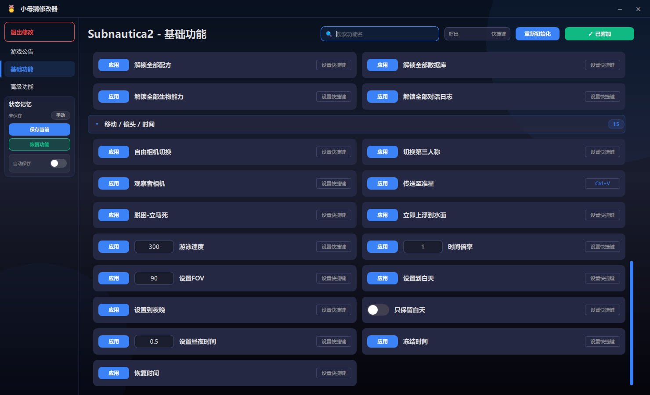Screen dimensions: 650x395
Task: Click 保存当前 to save the state
Action: pos(40,129)
